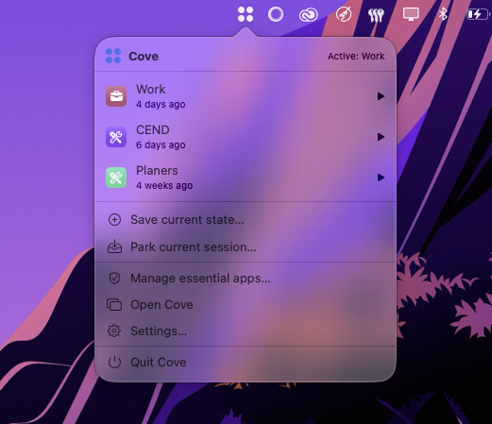Click the three-utensils menu bar icon
The height and width of the screenshot is (424, 492).
(x=376, y=15)
